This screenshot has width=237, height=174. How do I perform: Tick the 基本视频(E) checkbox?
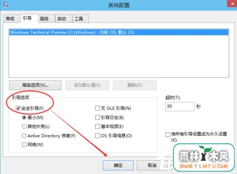pos(98,126)
